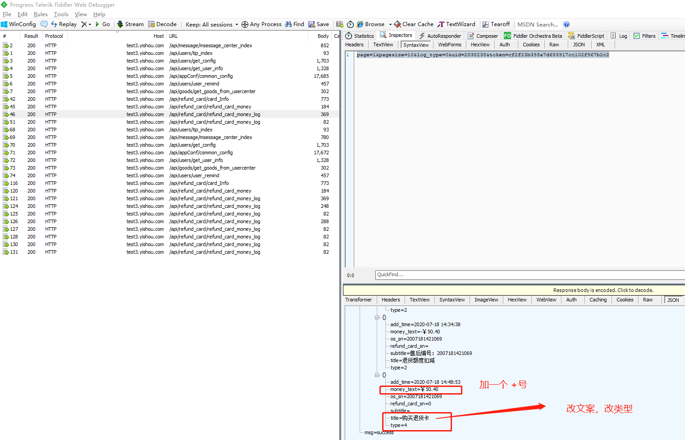Click the MSDN Search input field
This screenshot has height=440, width=685.
[538, 24]
